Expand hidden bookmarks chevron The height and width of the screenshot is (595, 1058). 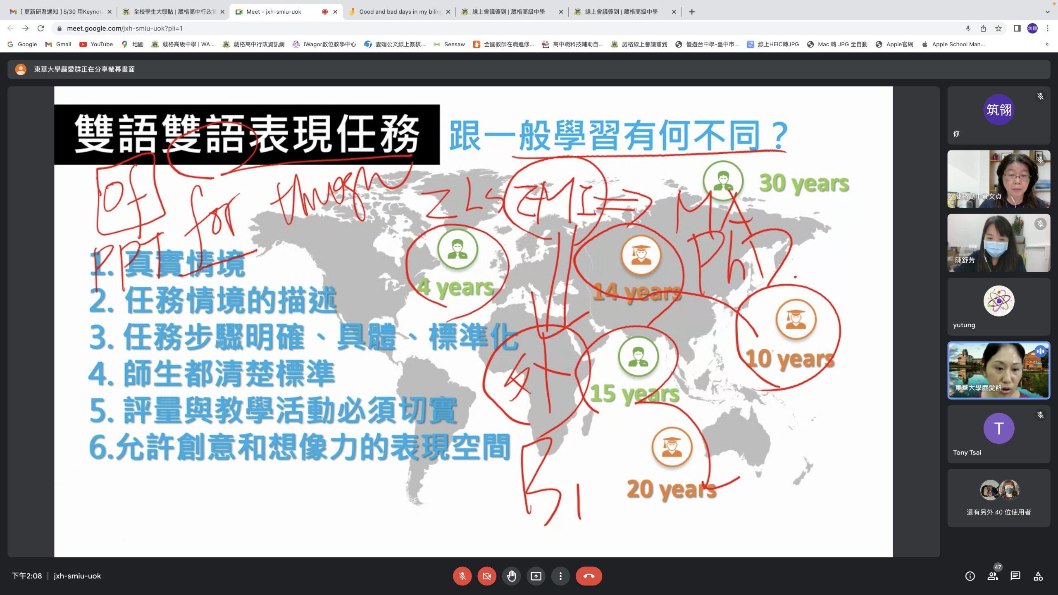tap(1047, 44)
